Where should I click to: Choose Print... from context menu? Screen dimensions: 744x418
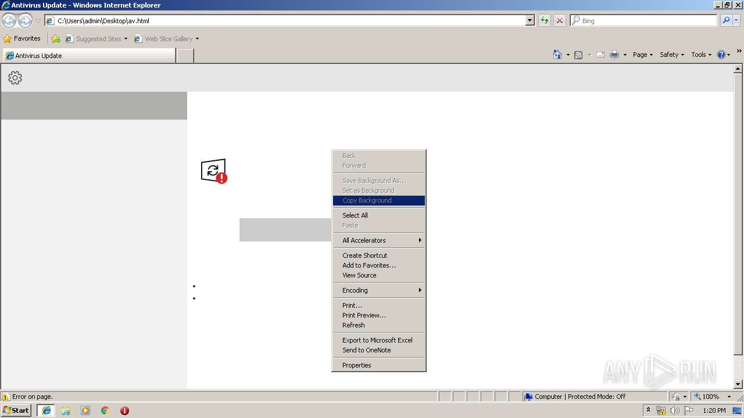tap(379, 305)
